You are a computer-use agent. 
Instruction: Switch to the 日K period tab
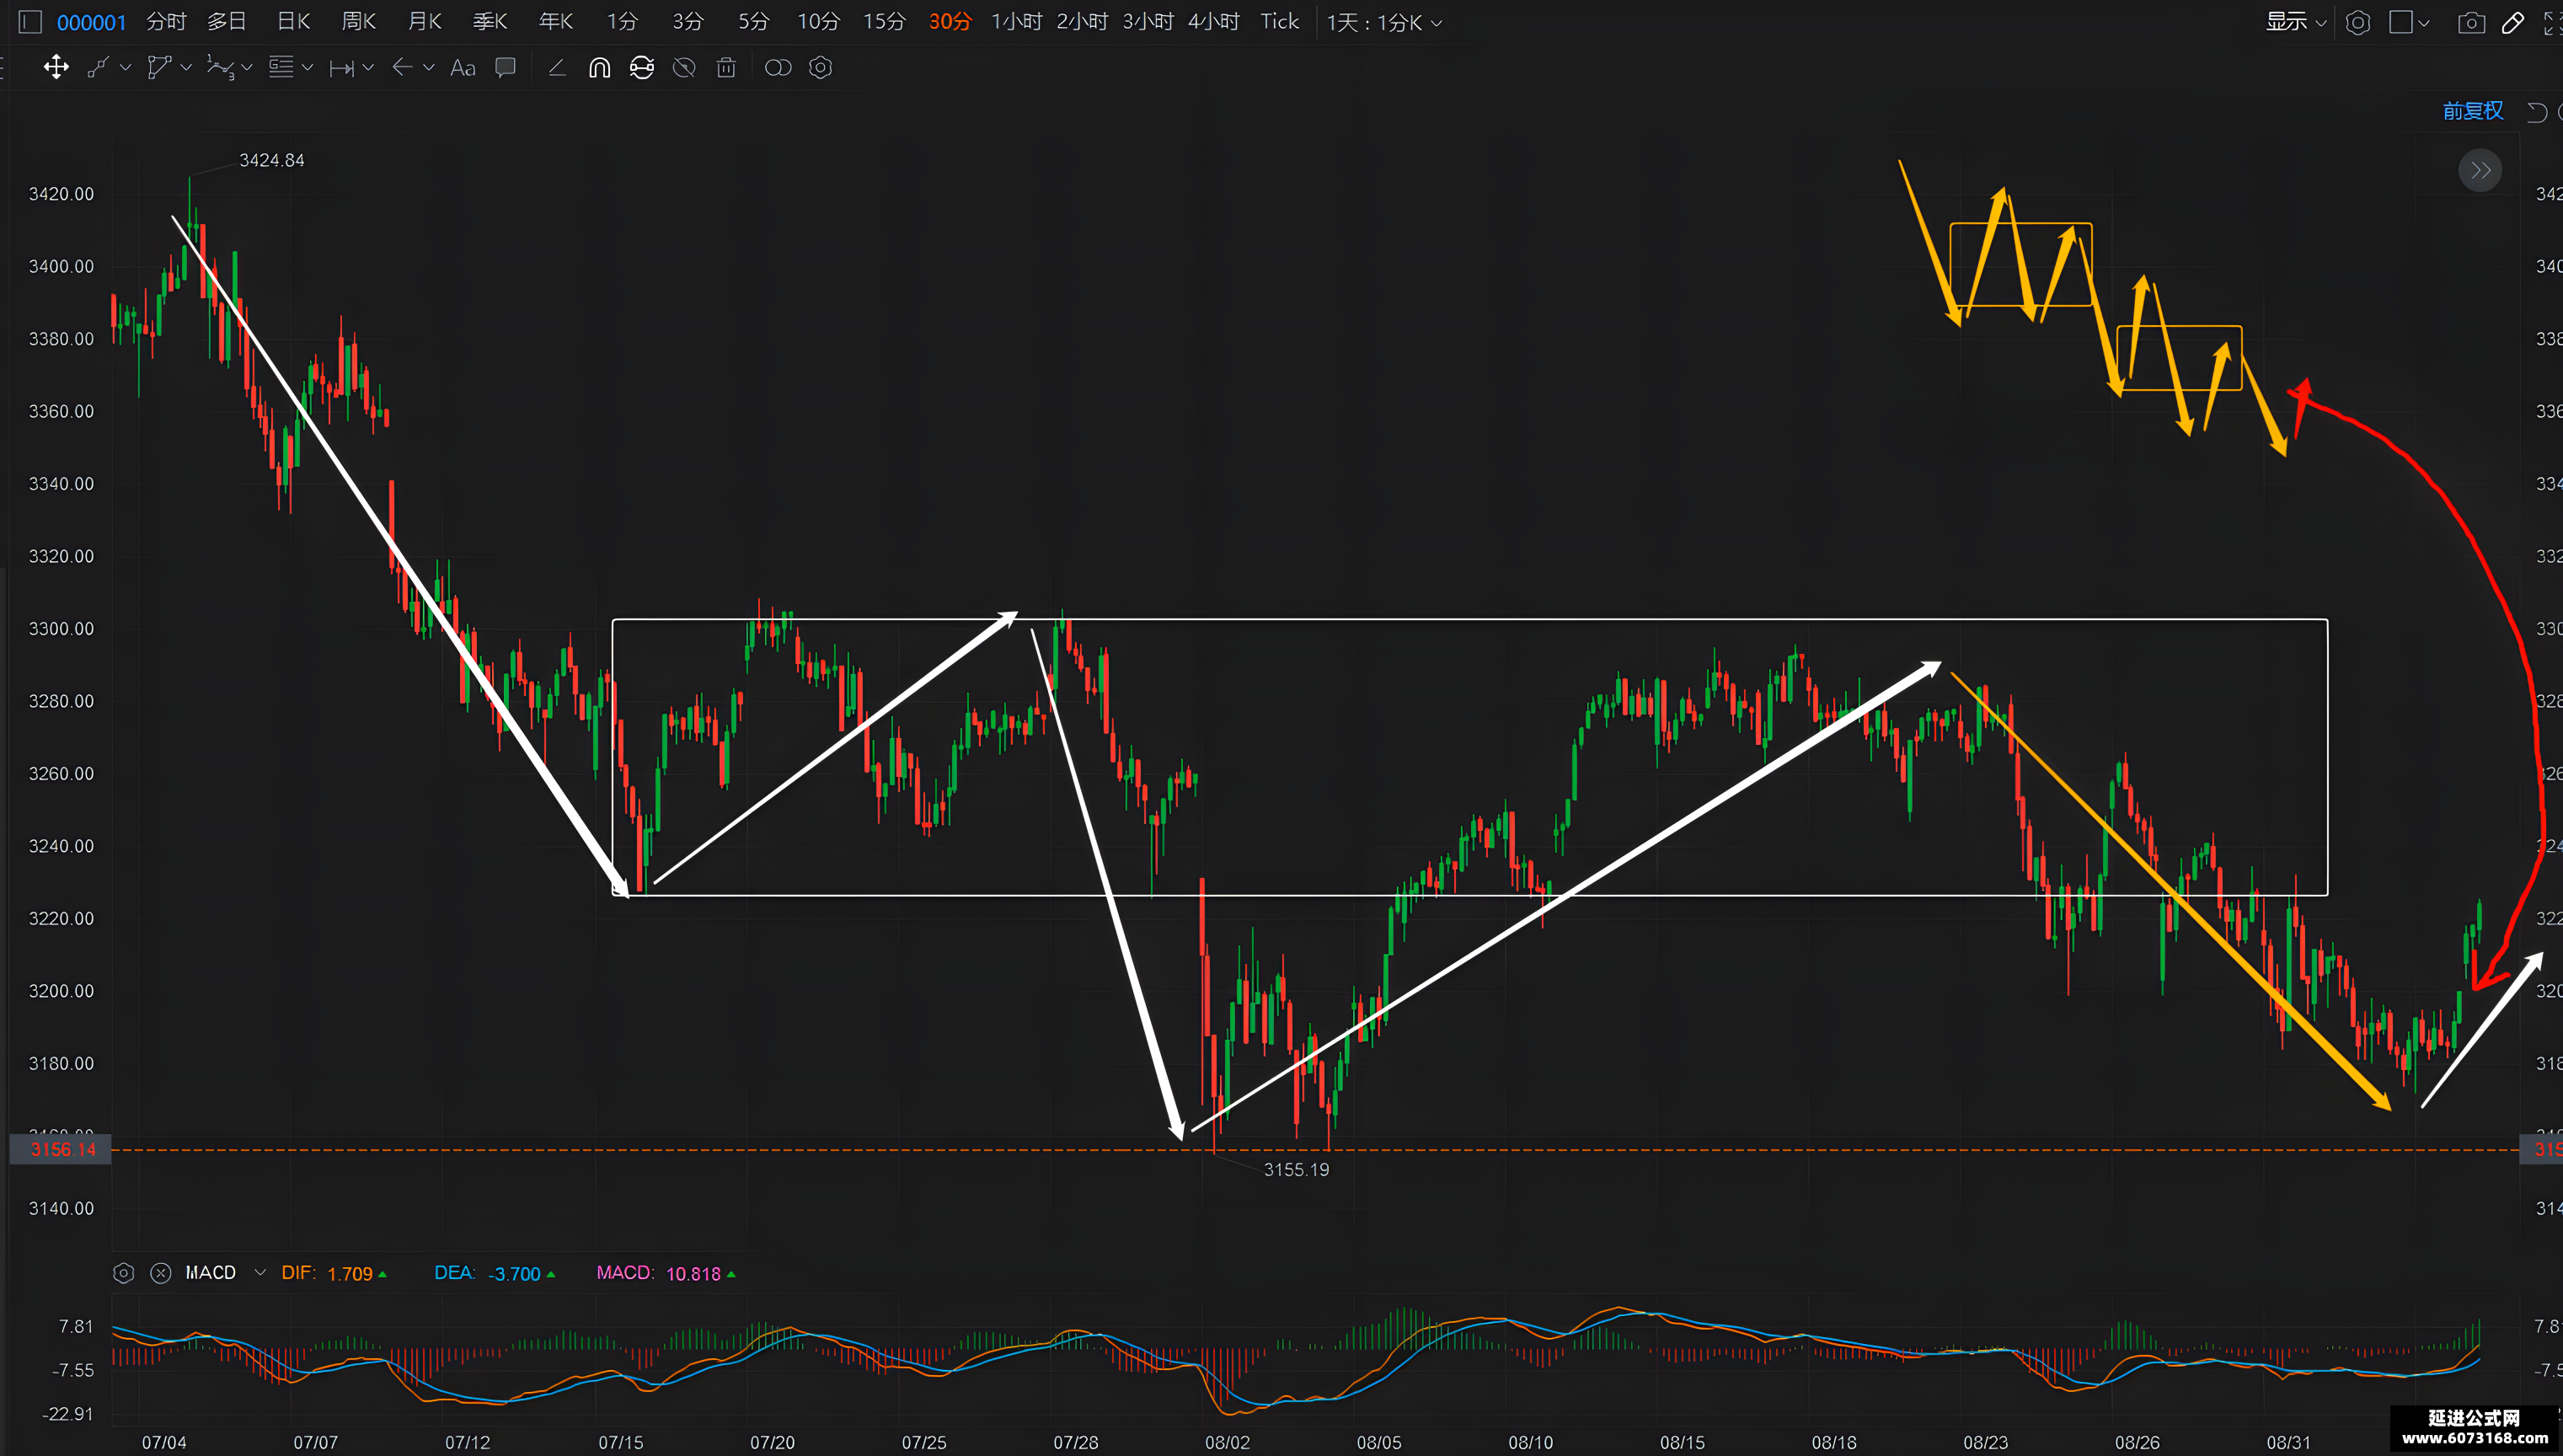[x=294, y=22]
